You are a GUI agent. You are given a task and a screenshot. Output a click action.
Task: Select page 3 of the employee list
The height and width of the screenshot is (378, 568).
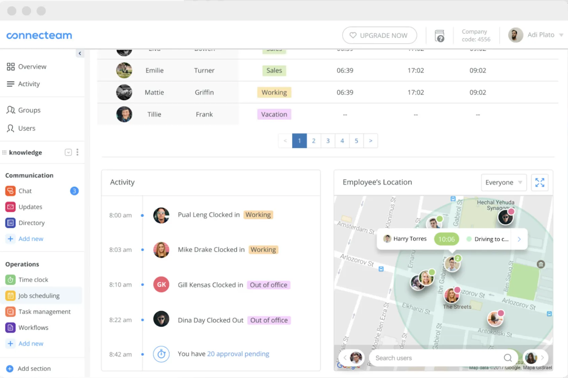point(328,141)
